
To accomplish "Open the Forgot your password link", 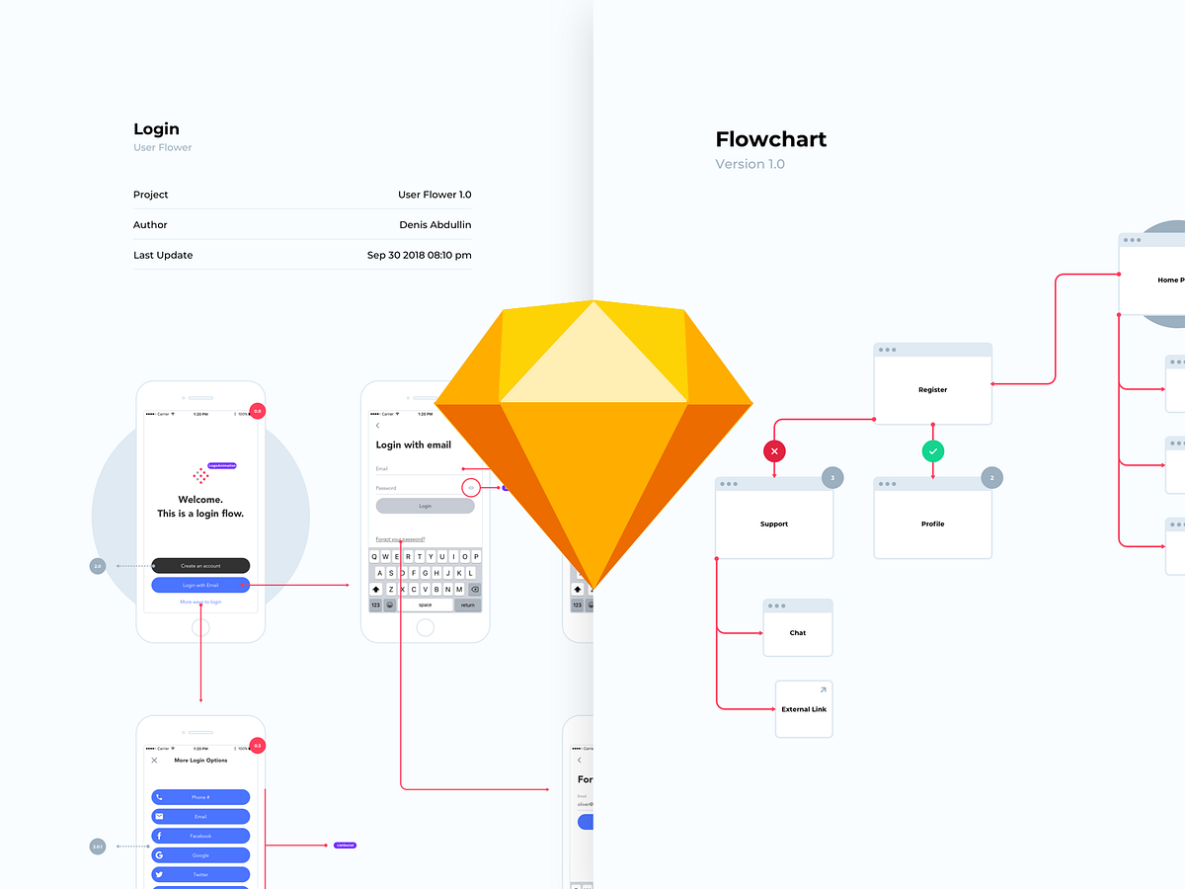I will pyautogui.click(x=400, y=539).
